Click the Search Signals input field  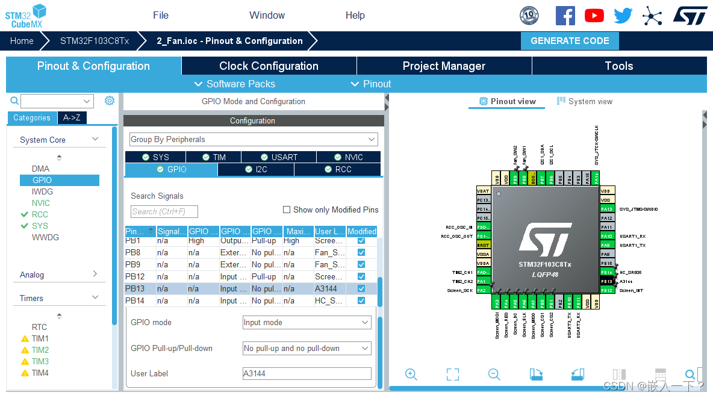coord(164,211)
